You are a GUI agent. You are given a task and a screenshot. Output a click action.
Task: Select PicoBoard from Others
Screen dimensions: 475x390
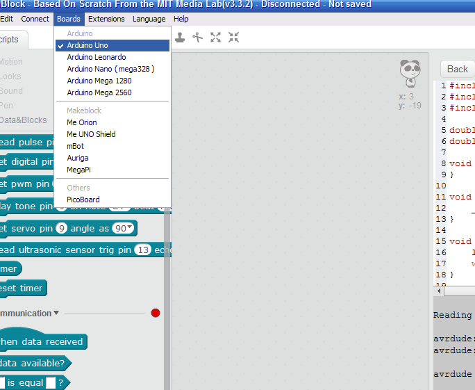click(112, 200)
